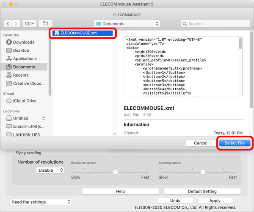Click the Recents icon in Favorites
This screenshot has height=212, width=254.
[9, 75]
